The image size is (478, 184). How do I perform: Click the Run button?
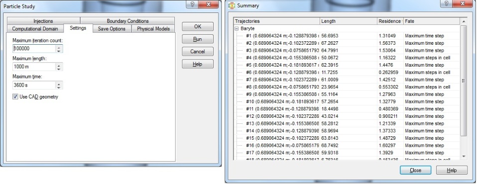(198, 39)
